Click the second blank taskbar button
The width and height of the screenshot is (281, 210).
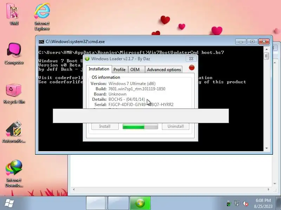pos(118,203)
